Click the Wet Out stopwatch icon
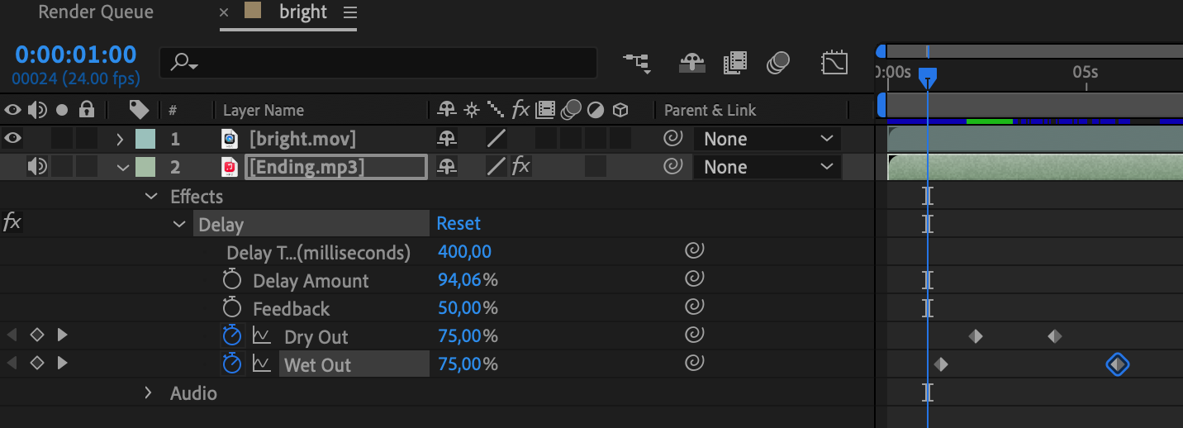1183x428 pixels. point(232,364)
